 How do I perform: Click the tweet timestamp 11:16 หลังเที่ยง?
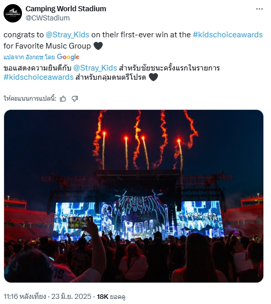tap(25, 296)
